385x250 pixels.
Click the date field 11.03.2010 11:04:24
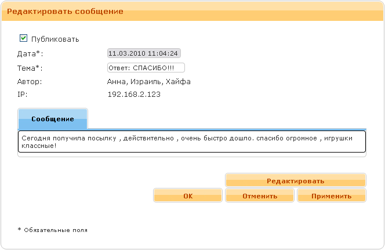(x=144, y=53)
